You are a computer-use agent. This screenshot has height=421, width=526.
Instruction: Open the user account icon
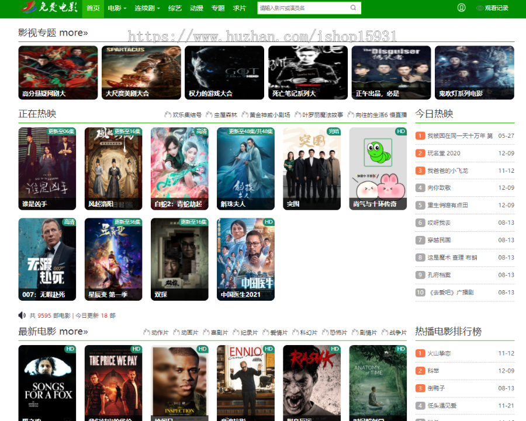pyautogui.click(x=462, y=8)
